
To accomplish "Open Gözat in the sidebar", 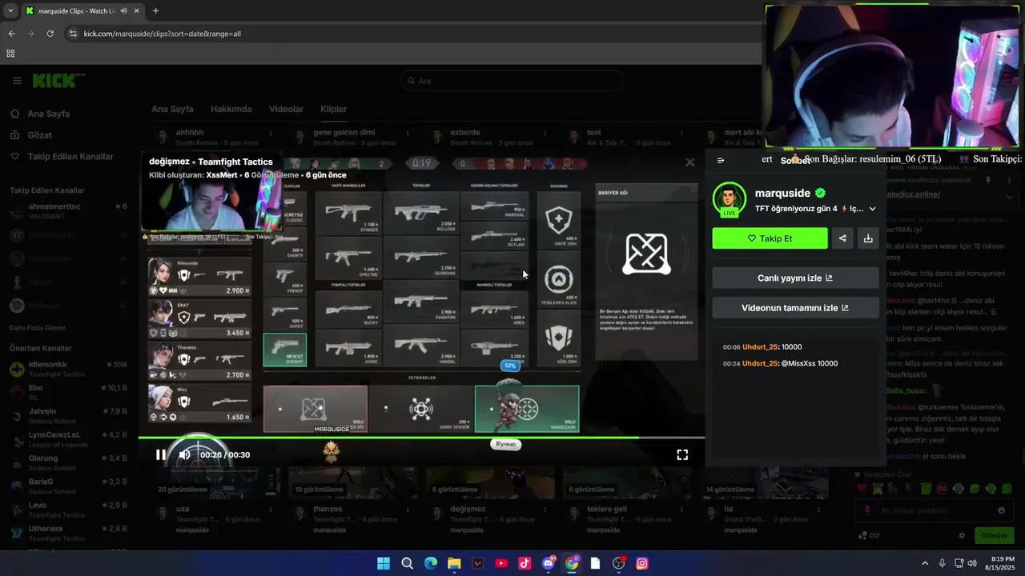I will [39, 135].
